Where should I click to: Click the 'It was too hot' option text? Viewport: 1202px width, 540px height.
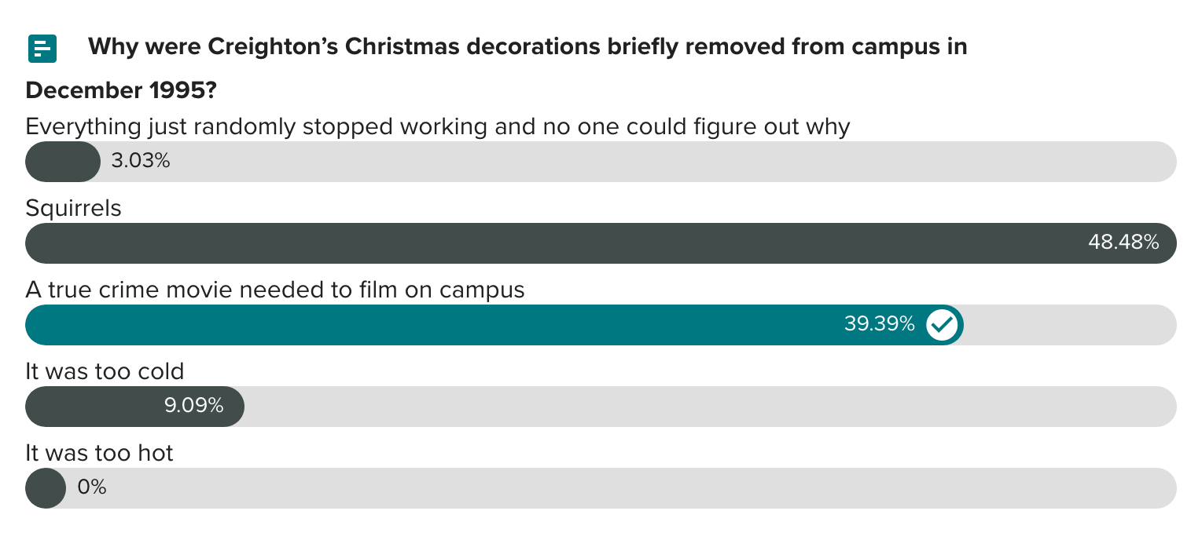click(x=99, y=453)
